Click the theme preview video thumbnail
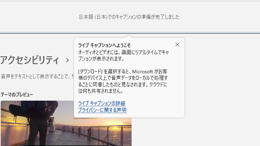 click(66, 123)
